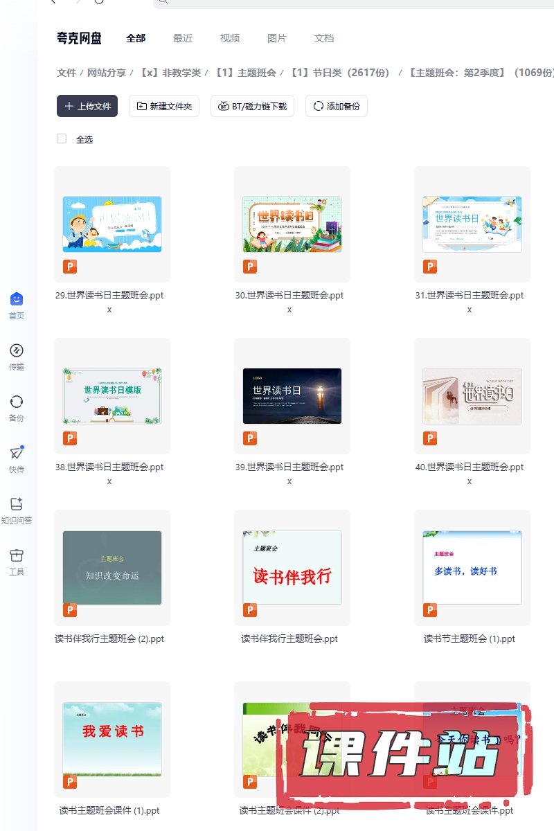554x831 pixels.
Task: Toggle the 全选 select-all checkbox
Action: (x=62, y=138)
